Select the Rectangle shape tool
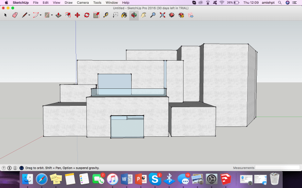 point(47,15)
